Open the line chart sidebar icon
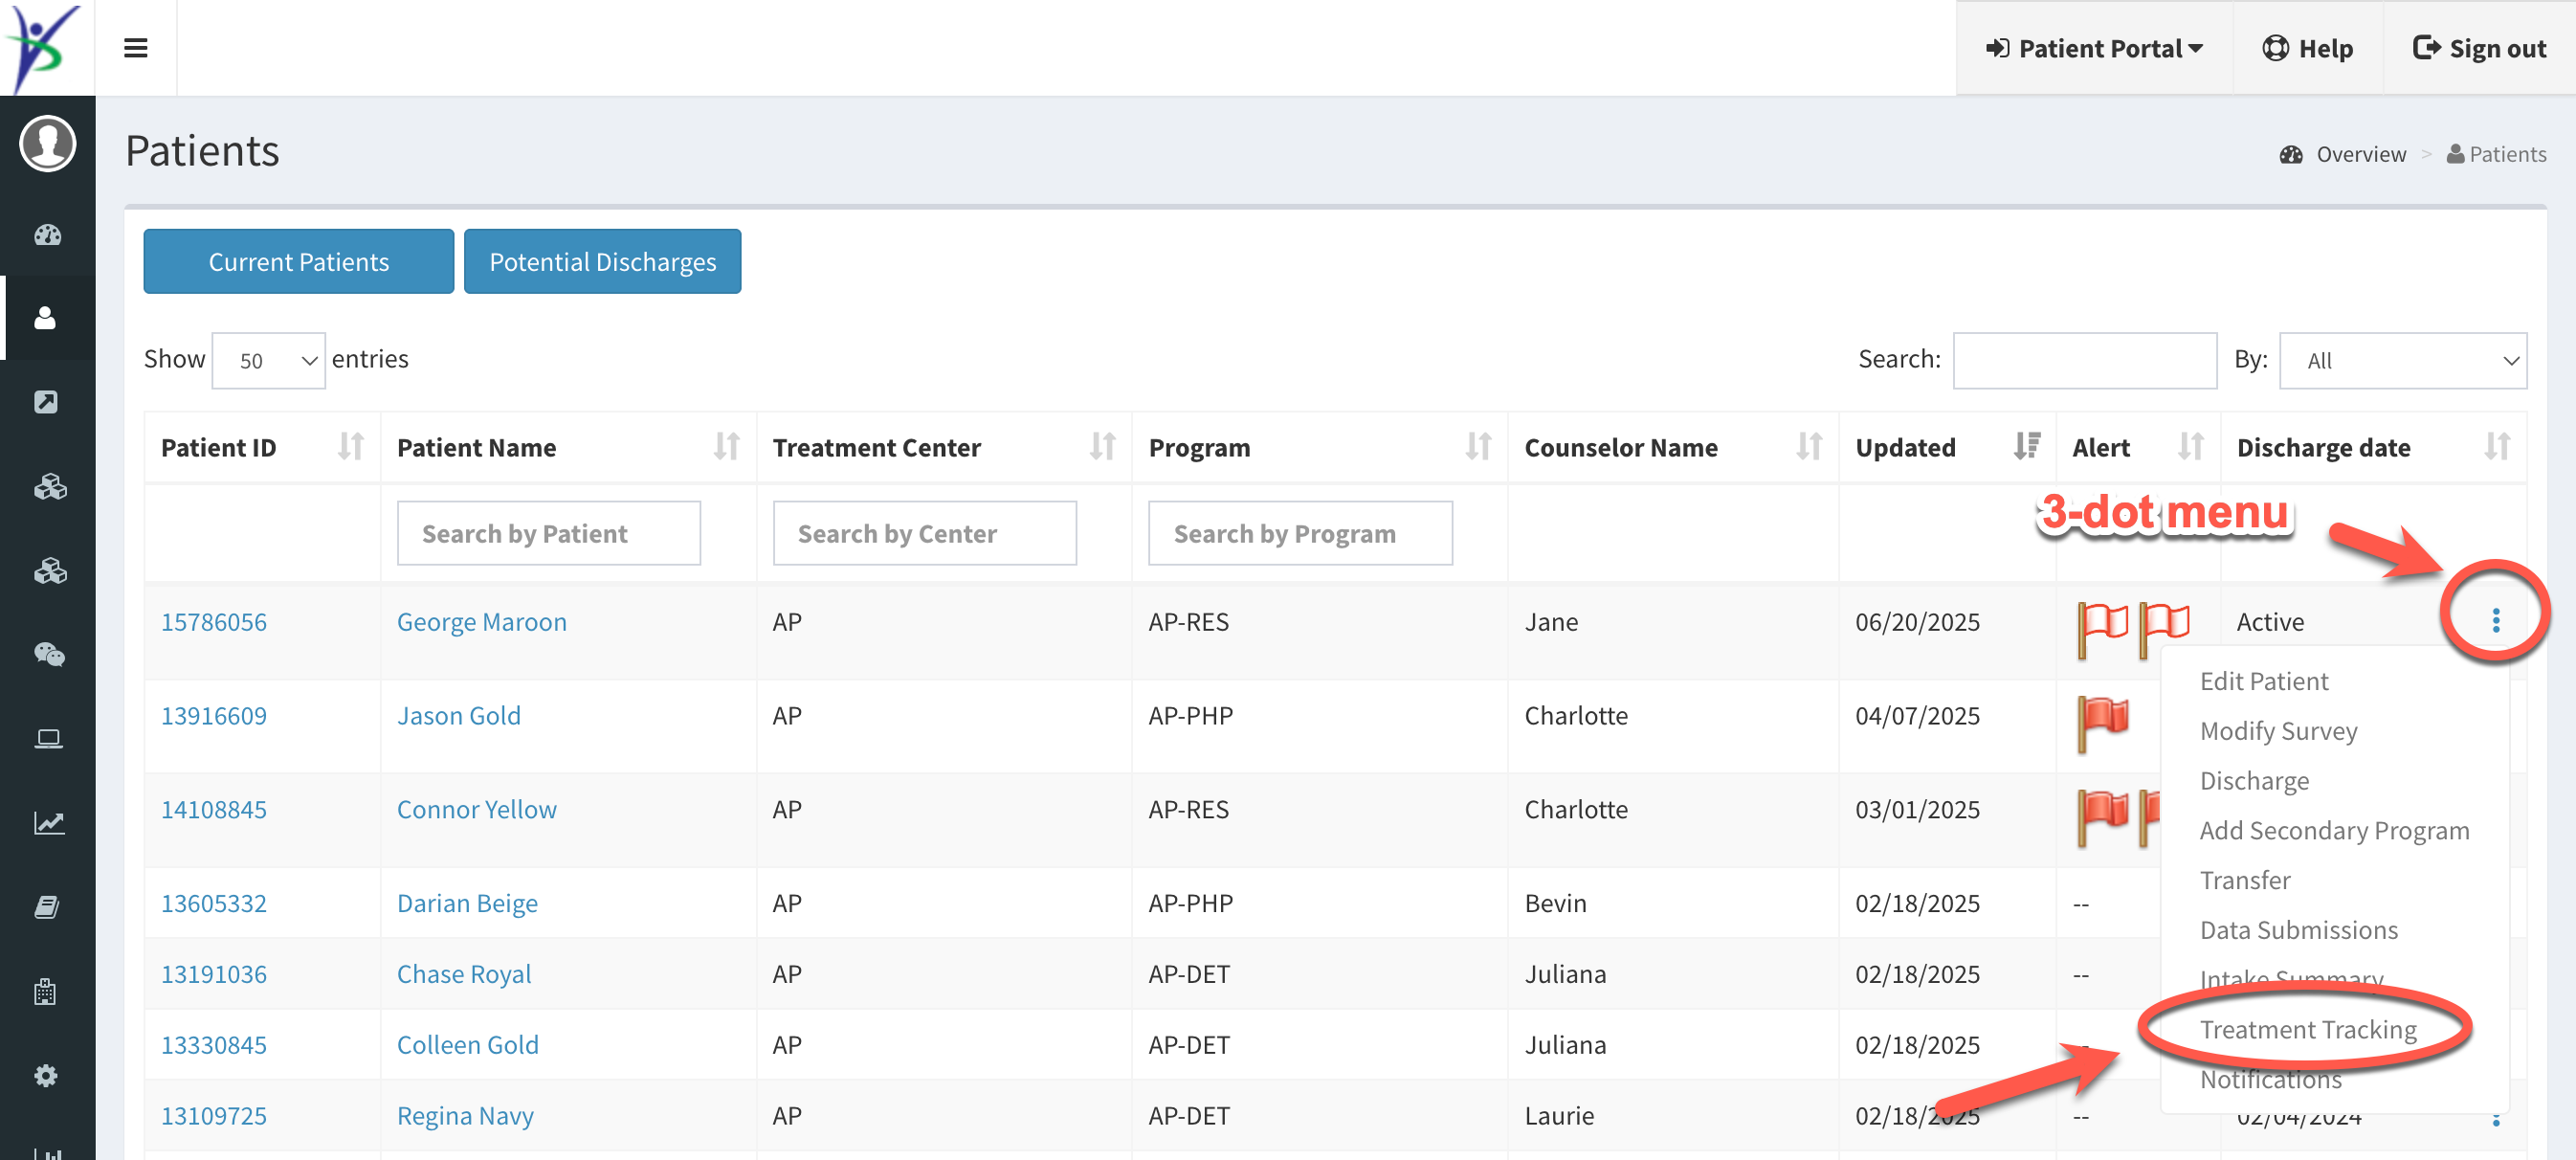This screenshot has height=1160, width=2576. [48, 823]
